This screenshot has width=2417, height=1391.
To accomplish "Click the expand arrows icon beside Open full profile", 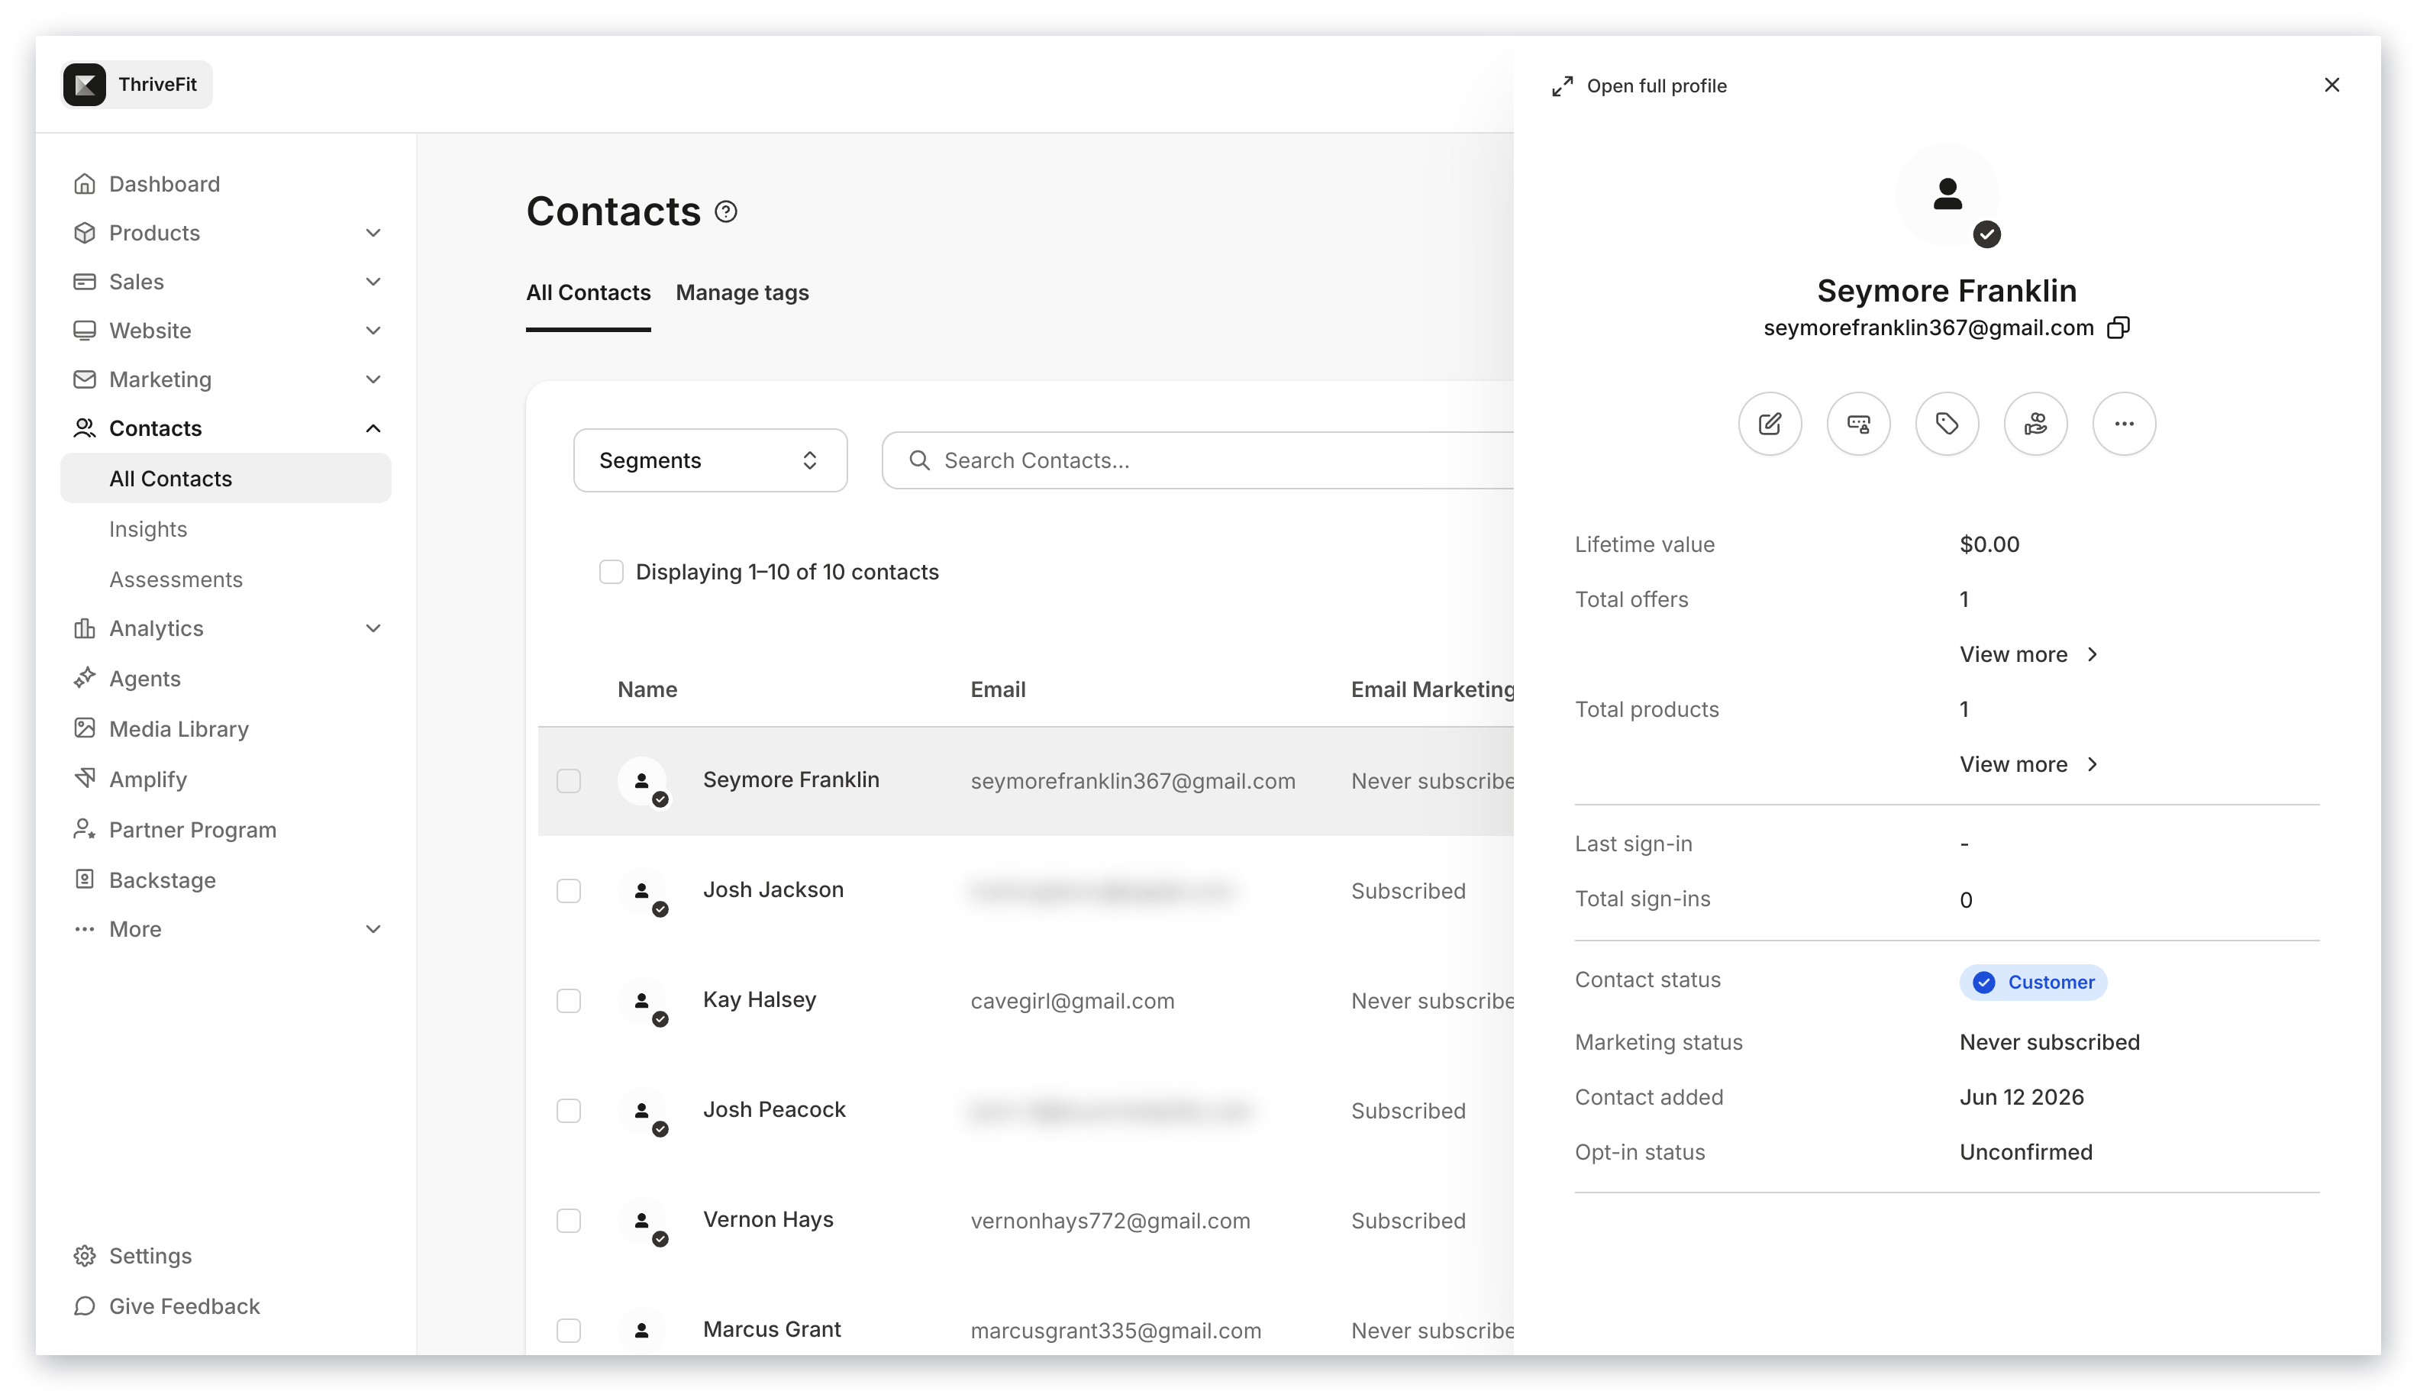I will point(1562,86).
